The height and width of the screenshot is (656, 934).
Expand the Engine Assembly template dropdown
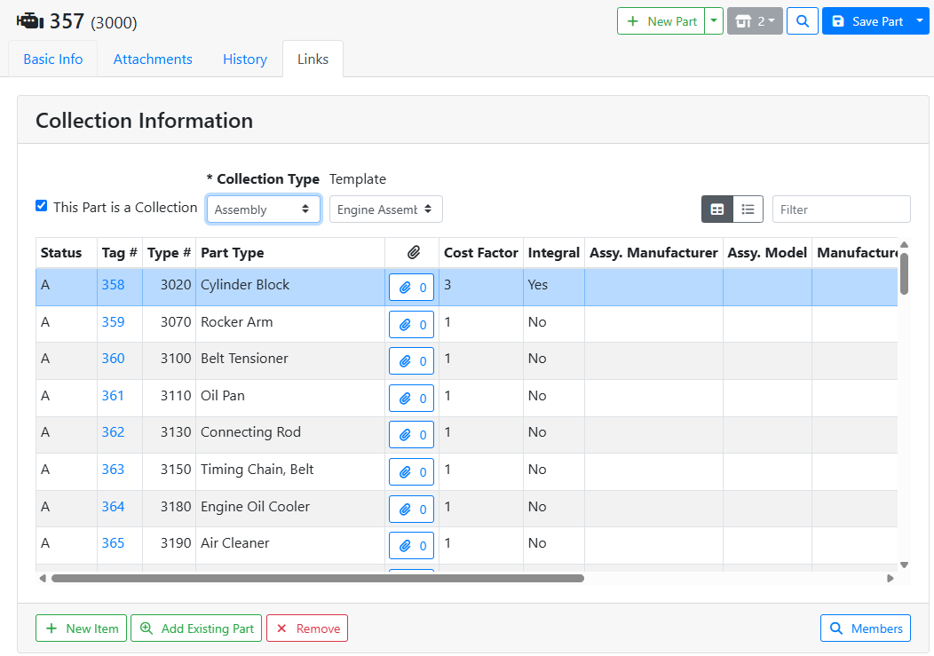(385, 209)
